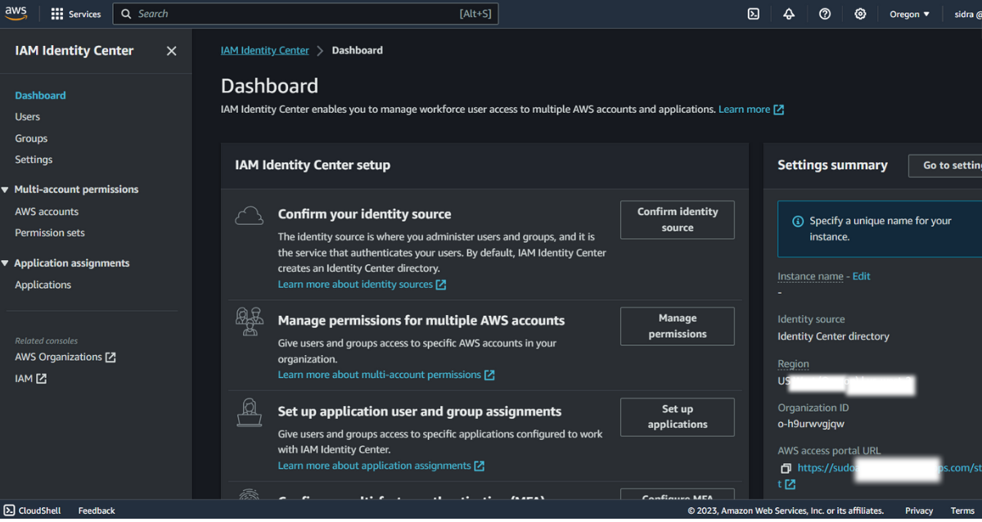Open Learn more about multi-account permissions
This screenshot has height=522, width=982.
(380, 375)
